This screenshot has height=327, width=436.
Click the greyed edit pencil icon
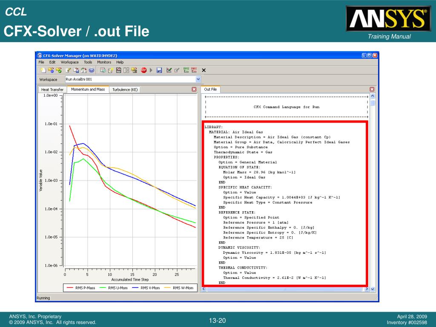[x=177, y=70]
